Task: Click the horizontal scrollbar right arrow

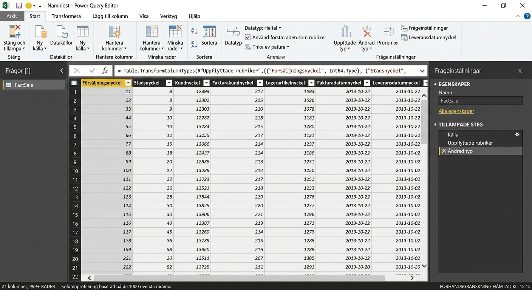Action: (412, 278)
